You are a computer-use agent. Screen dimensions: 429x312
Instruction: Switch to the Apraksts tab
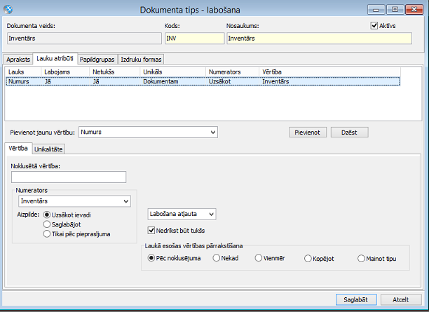click(x=18, y=60)
